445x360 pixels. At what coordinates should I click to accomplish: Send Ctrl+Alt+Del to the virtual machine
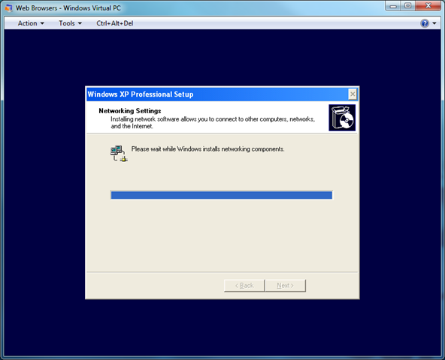click(115, 23)
